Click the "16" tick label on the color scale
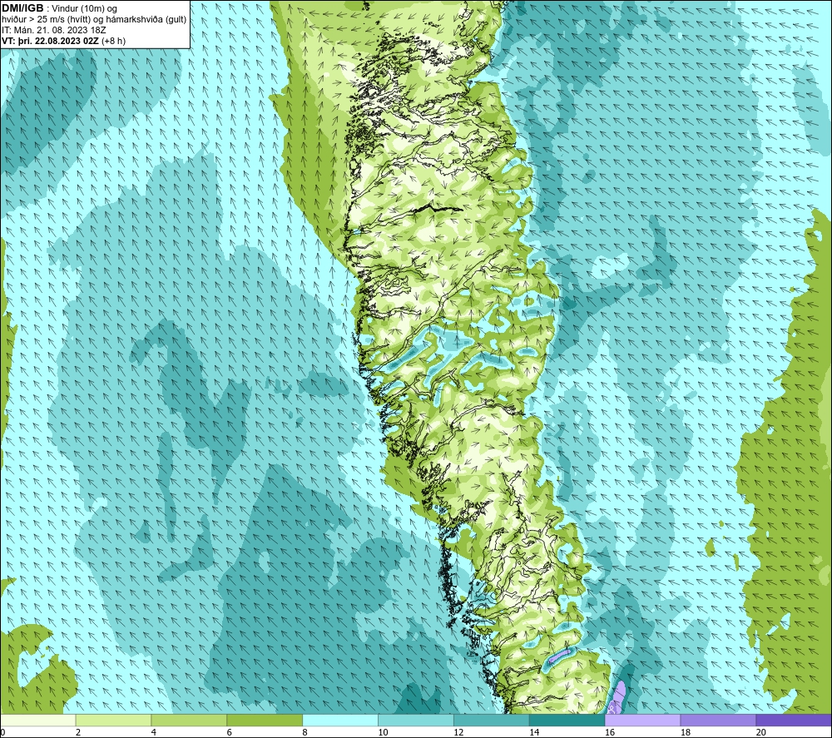The image size is (832, 738). (610, 732)
